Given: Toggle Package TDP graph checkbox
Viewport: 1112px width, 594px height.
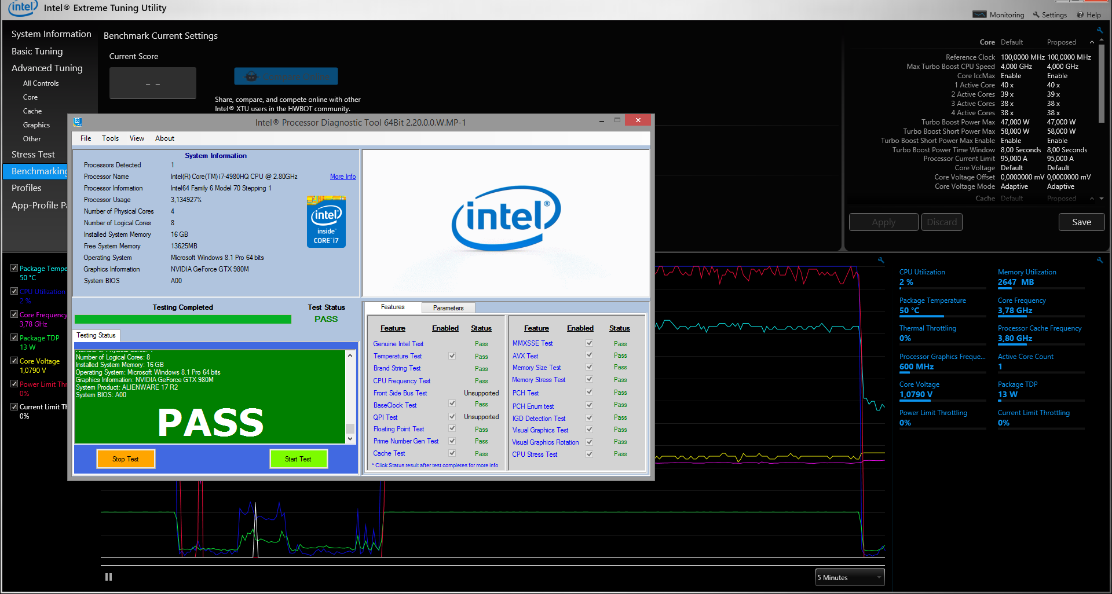Looking at the screenshot, I should click(x=14, y=338).
